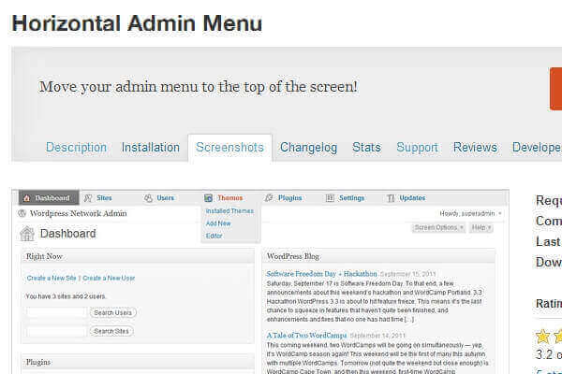Image resolution: width=562 pixels, height=374 pixels.
Task: Open the Description tab
Action: pyautogui.click(x=76, y=148)
